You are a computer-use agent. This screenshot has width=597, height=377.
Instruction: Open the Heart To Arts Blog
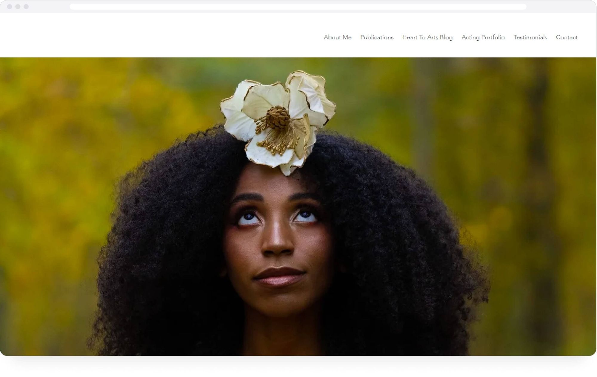pos(427,37)
